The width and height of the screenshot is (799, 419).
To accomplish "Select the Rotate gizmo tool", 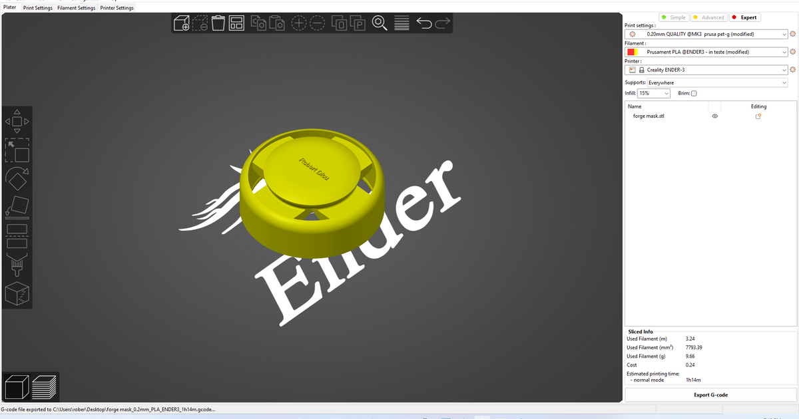I will 17,180.
